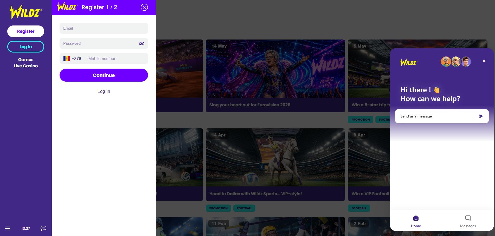The height and width of the screenshot is (236, 495).
Task: Switch to the chat Home tab
Action: click(416, 222)
